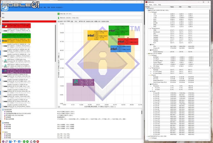This screenshot has height=143, width=213.
Task: Open Sandra options gear icon
Action: coord(3,142)
